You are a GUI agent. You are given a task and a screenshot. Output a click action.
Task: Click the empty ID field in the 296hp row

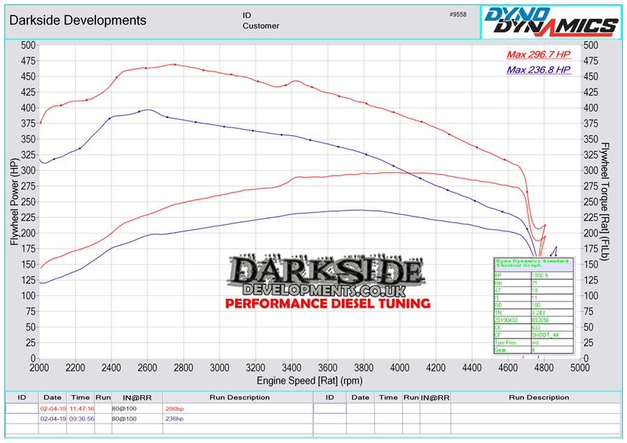click(x=22, y=408)
